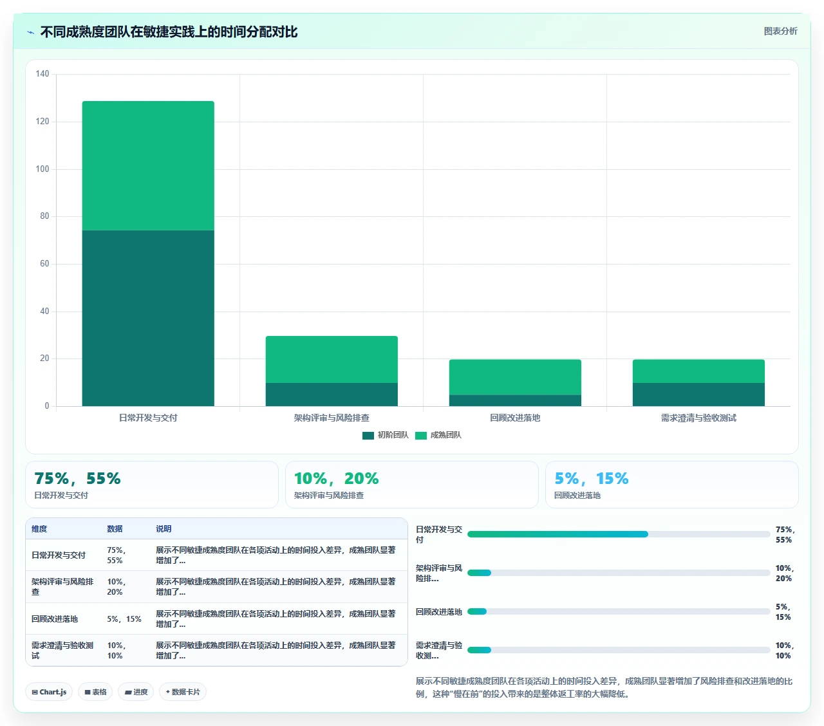This screenshot has width=824, height=726.
Task: Select the 进度 tag chip
Action: tap(136, 692)
